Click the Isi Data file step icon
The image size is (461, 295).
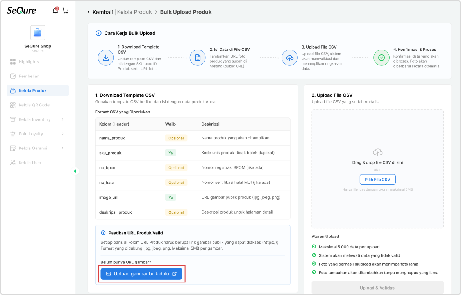pos(198,58)
